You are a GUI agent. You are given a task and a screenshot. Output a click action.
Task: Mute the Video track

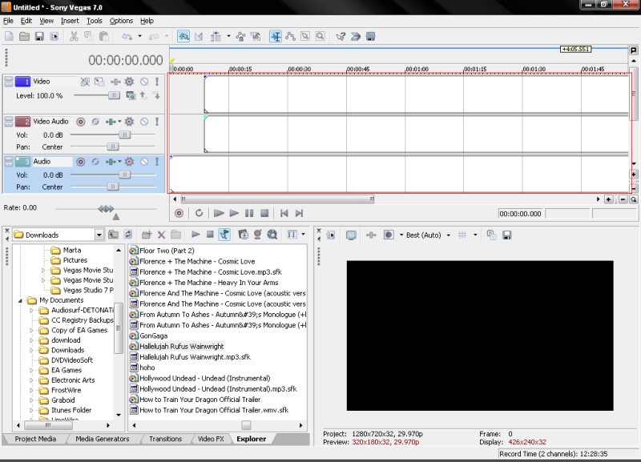pos(144,82)
